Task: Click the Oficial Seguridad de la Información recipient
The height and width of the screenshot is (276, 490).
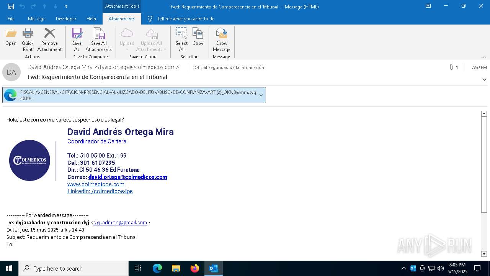Action: point(229,67)
